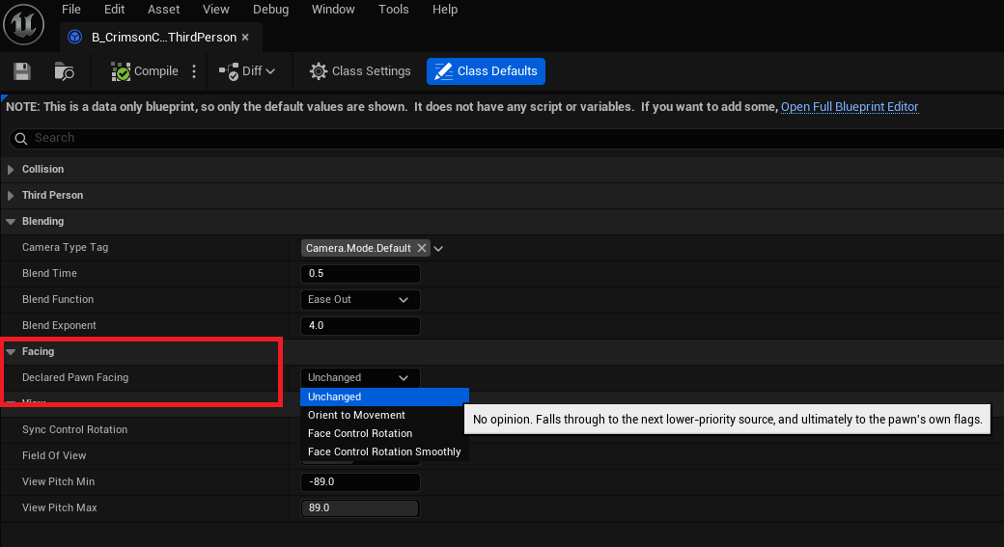Click the Camera Type Tag label

pos(66,247)
